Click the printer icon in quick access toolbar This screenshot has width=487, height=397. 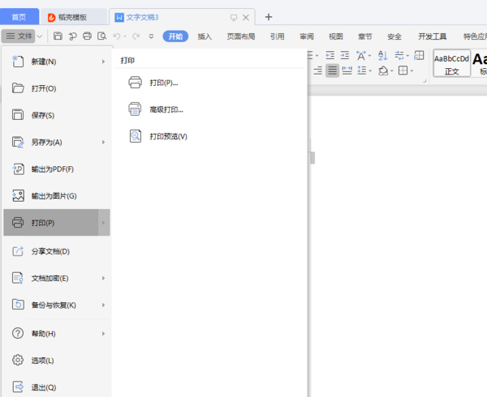click(87, 36)
